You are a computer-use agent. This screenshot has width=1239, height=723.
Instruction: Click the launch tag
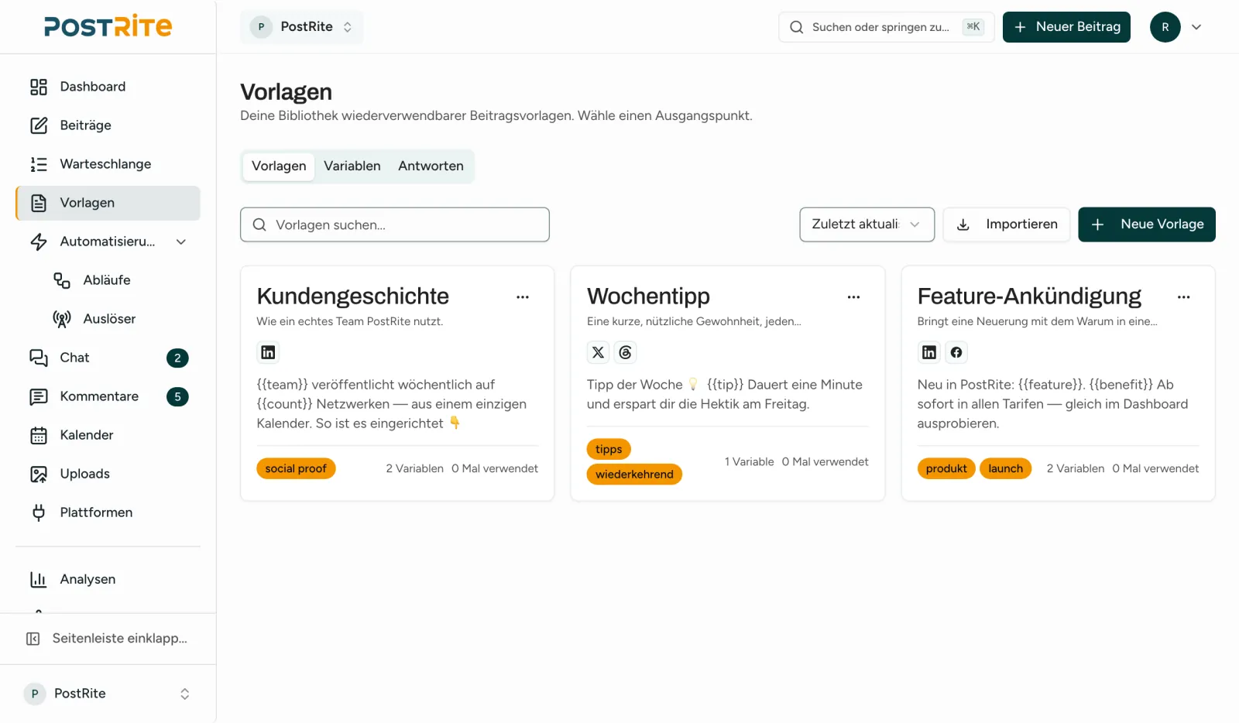1005,468
